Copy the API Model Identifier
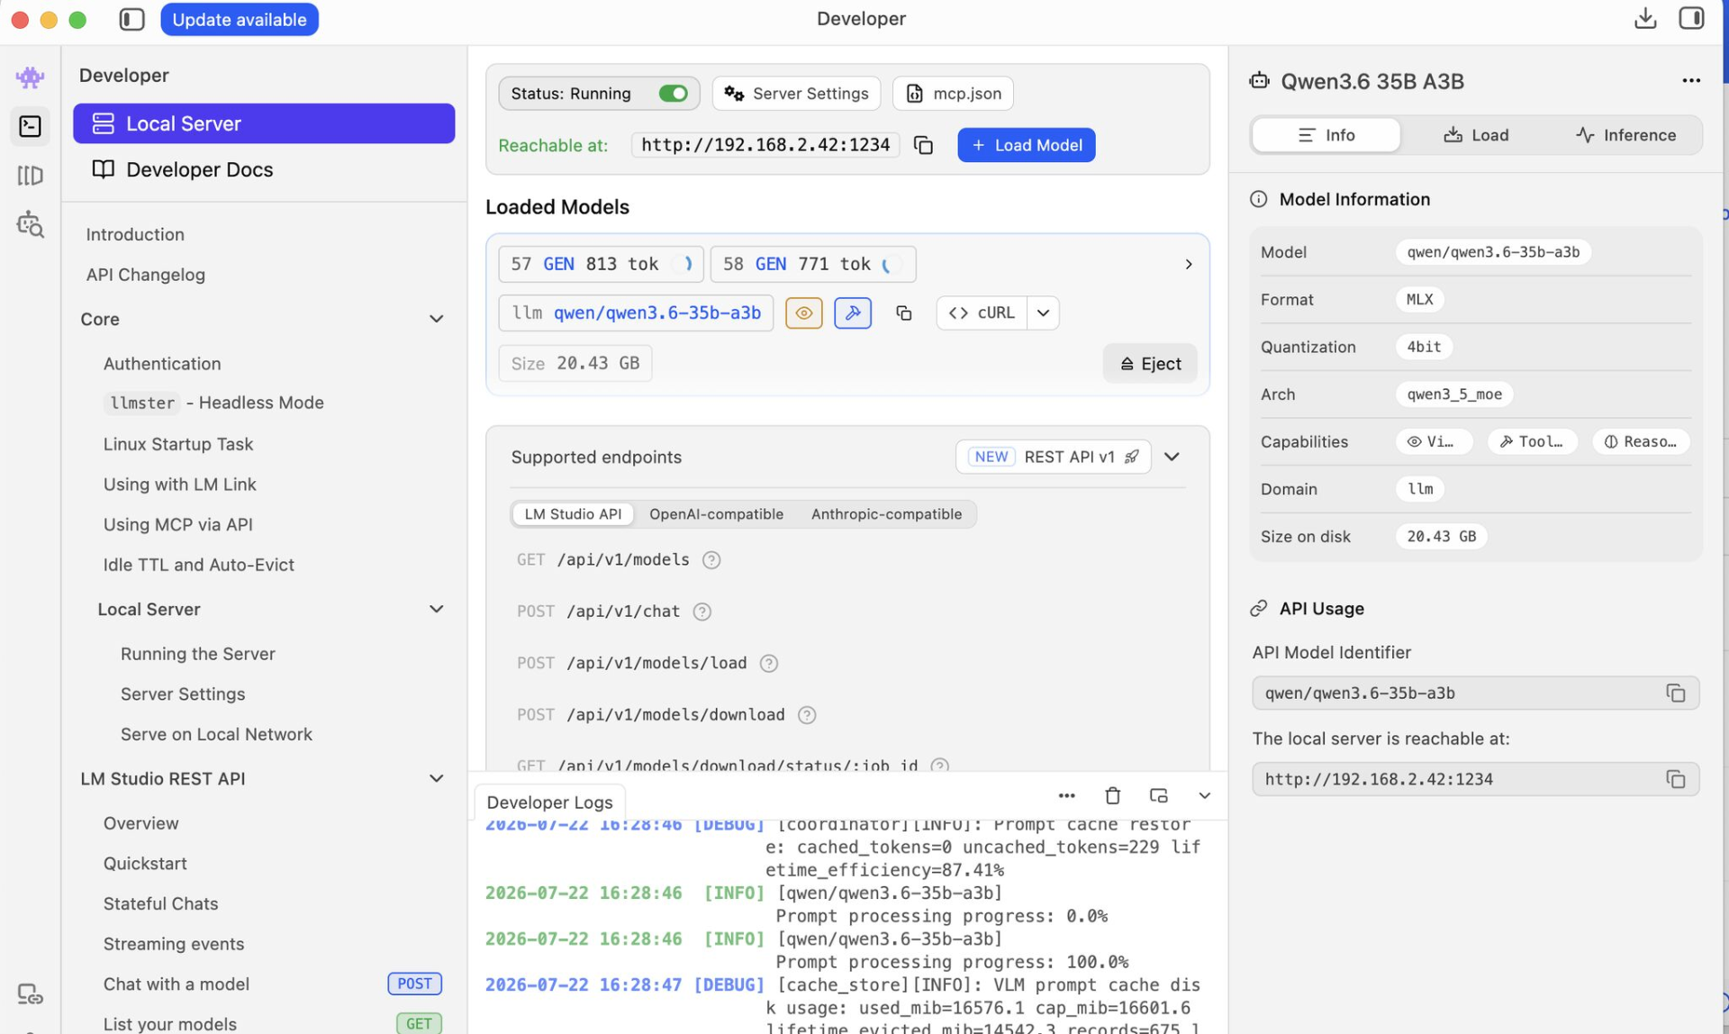 click(x=1675, y=693)
